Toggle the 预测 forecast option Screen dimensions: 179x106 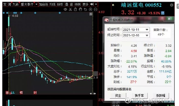(78, 4)
